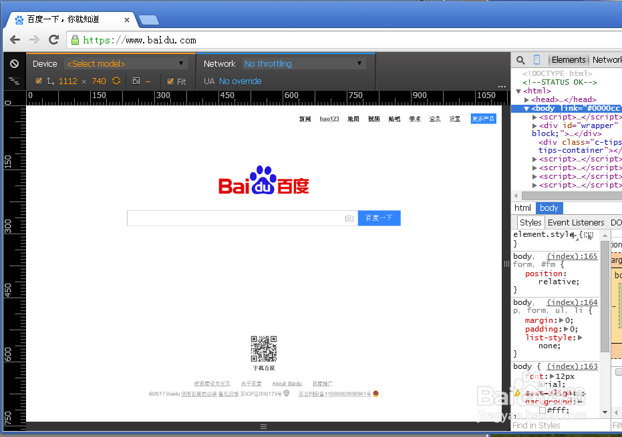Open the 地图 link

(353, 119)
